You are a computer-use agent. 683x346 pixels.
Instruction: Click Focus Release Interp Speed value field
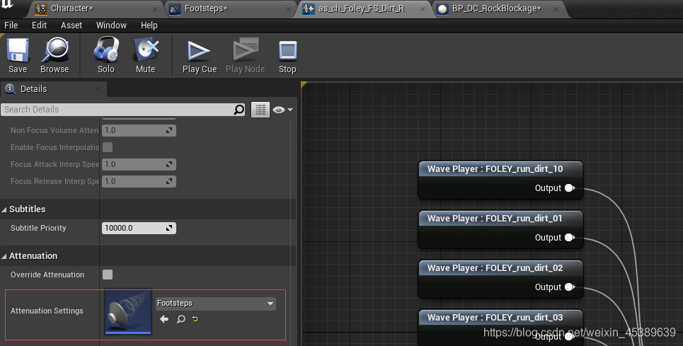[x=139, y=181]
